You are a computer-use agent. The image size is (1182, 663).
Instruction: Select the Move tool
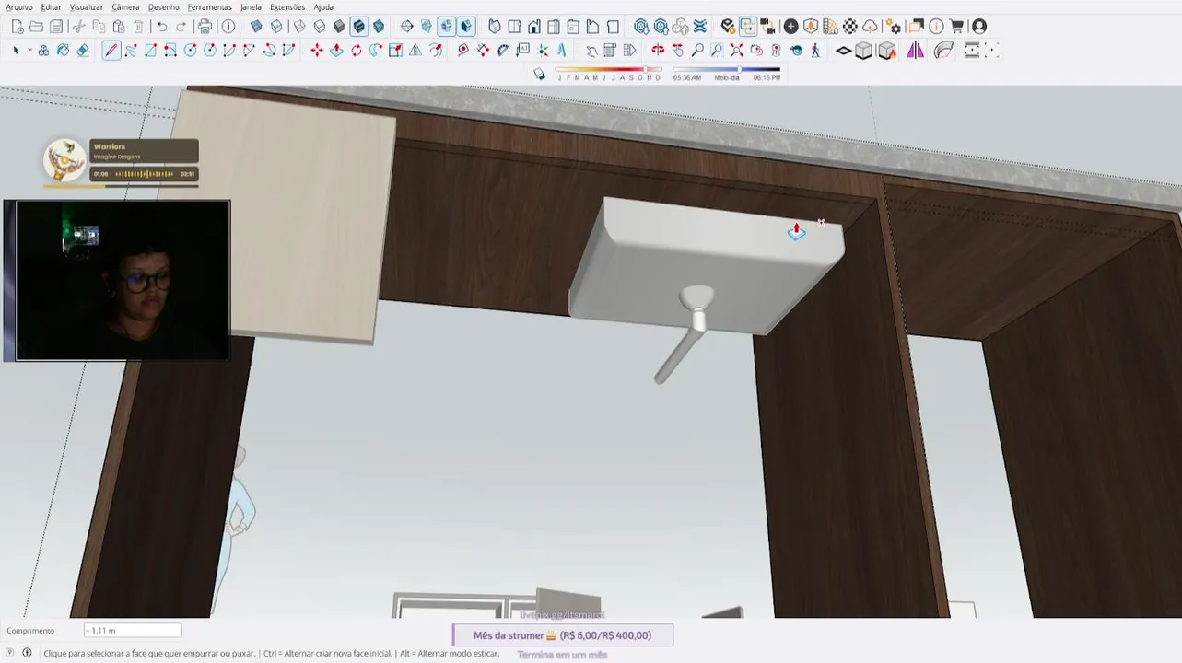pyautogui.click(x=317, y=51)
